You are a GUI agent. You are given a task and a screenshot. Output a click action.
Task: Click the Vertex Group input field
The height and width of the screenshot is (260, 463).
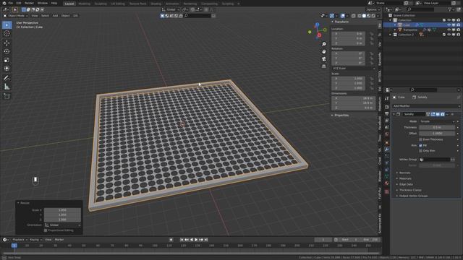click(435, 160)
